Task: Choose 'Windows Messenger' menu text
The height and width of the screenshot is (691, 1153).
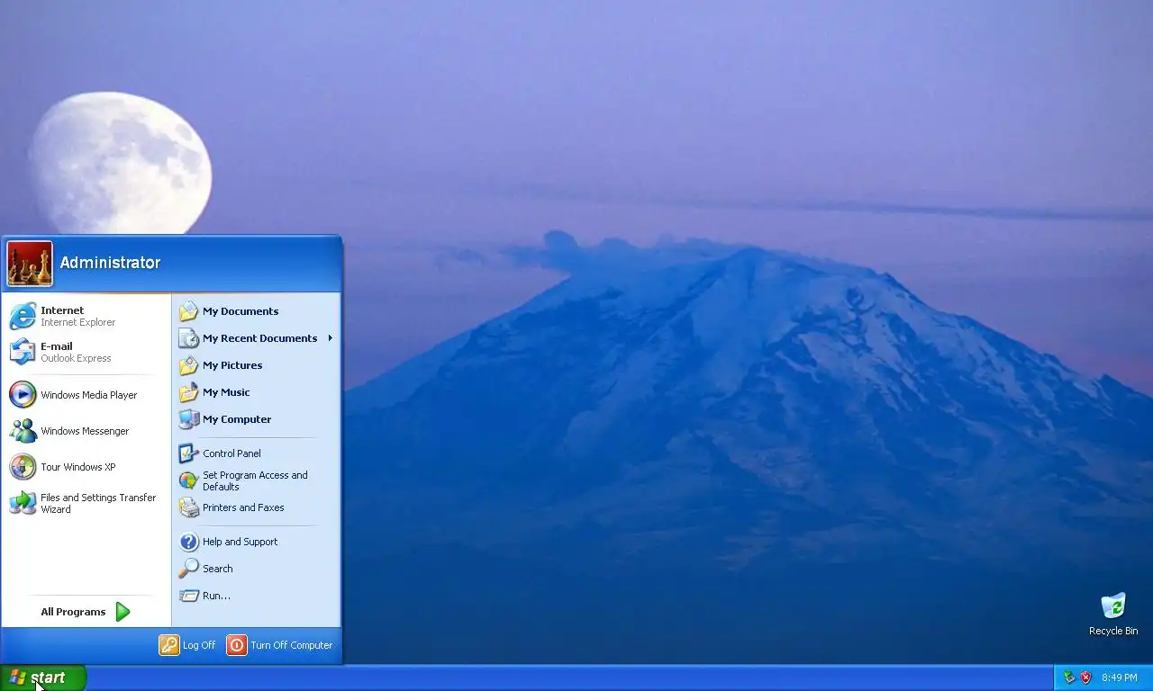Action: [85, 431]
